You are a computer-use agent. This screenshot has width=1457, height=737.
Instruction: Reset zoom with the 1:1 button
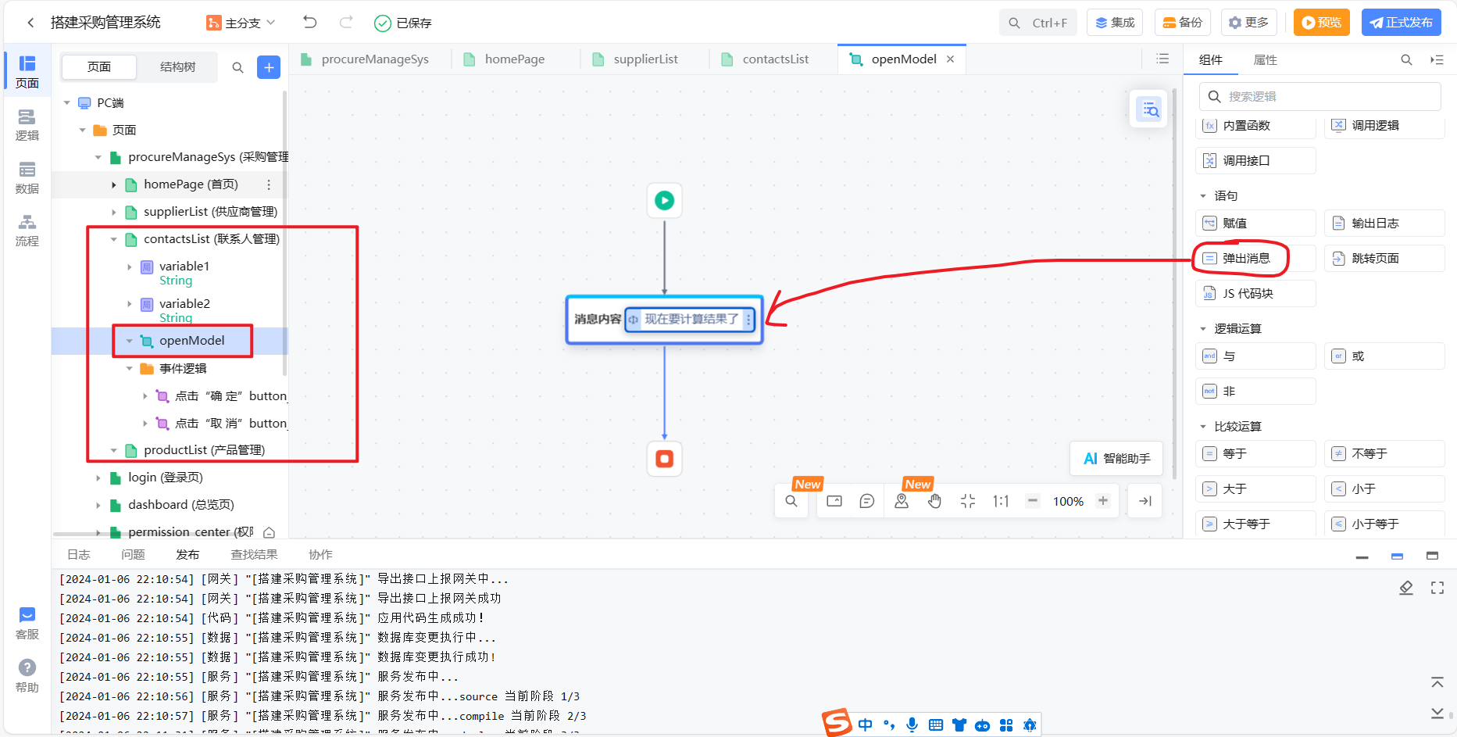(x=1001, y=502)
